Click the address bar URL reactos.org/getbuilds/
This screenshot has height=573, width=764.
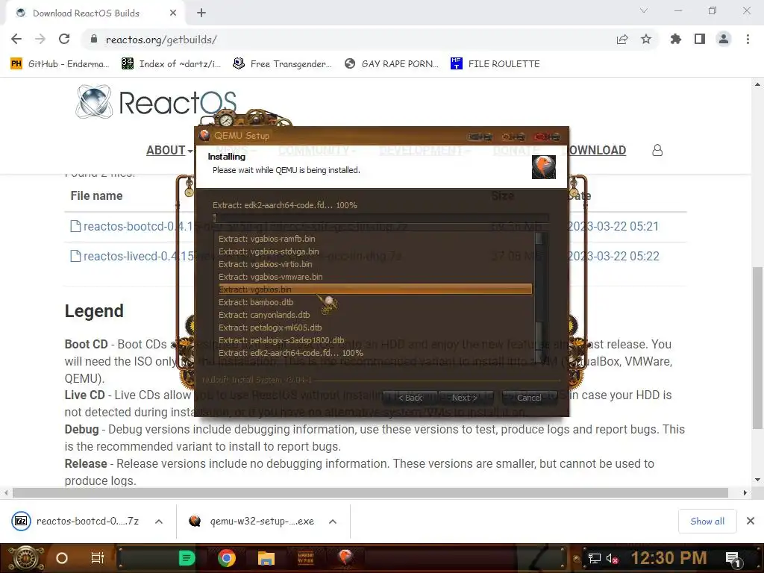pyautogui.click(x=161, y=40)
